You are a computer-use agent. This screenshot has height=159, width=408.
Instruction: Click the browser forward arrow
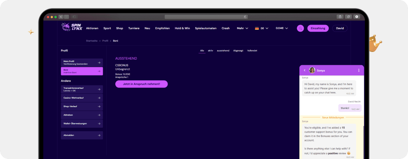(66, 17)
